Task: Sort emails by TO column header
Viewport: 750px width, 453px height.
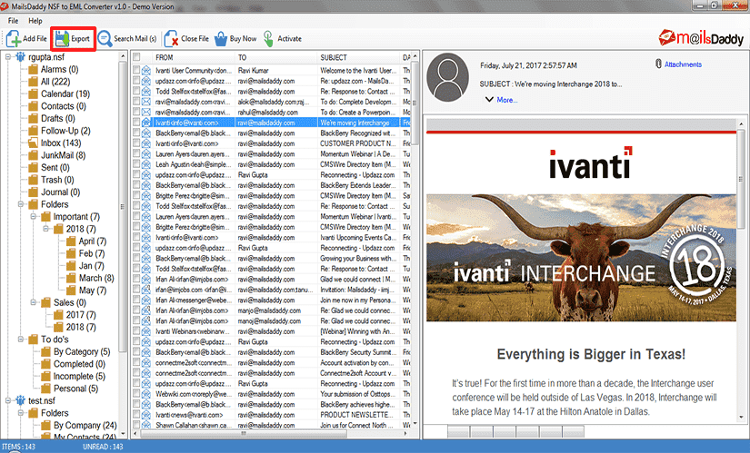Action: pos(276,57)
